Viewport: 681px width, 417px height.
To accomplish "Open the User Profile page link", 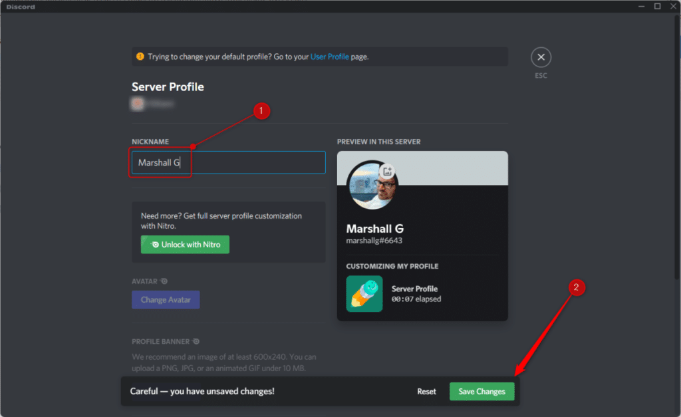I will [329, 57].
